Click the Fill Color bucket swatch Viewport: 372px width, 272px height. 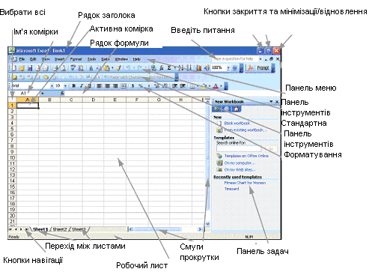[204, 86]
